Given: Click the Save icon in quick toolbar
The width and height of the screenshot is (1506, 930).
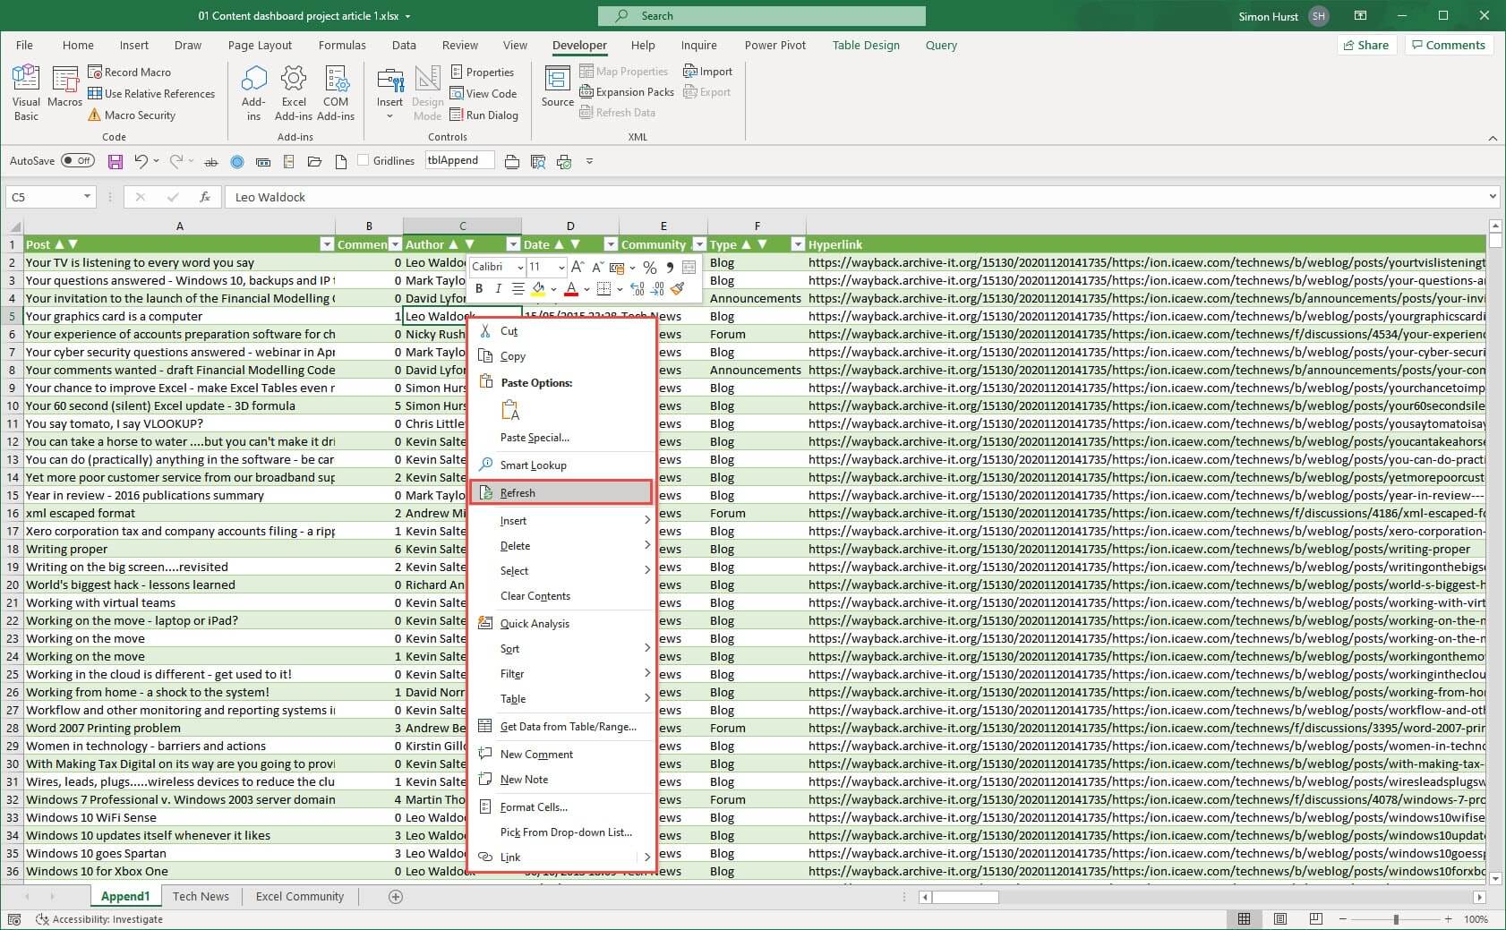Looking at the screenshot, I should [116, 162].
